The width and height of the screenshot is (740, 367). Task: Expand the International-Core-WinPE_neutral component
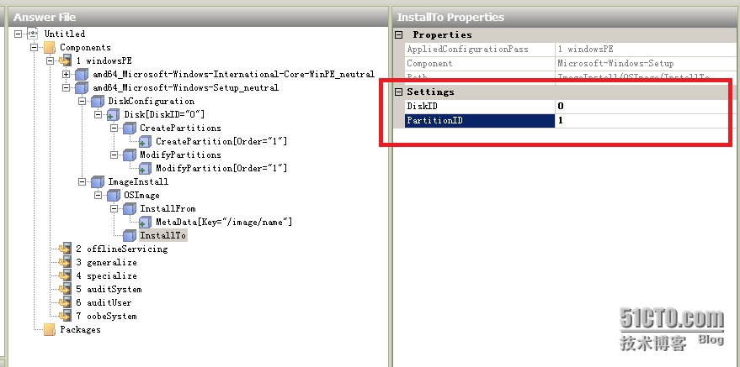click(66, 75)
